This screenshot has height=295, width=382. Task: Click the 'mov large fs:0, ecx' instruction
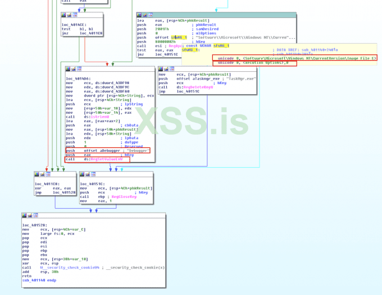tap(48, 234)
